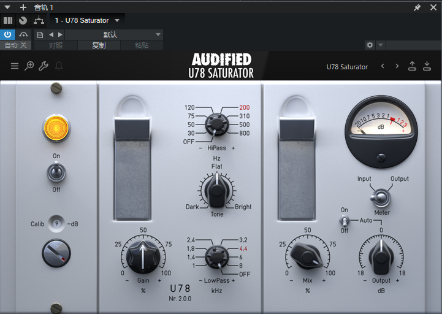Image resolution: width=442 pixels, height=314 pixels.
Task: Click the HiPass rotary selector
Action: coord(216,124)
